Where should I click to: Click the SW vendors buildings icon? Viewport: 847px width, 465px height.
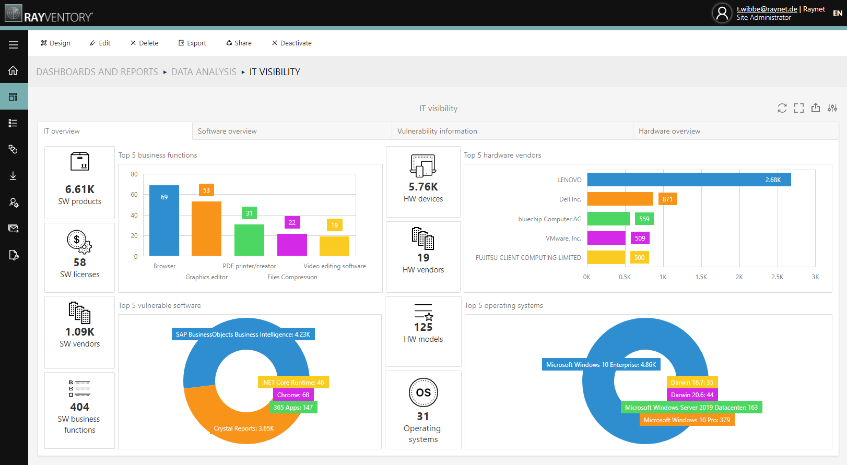point(79,313)
